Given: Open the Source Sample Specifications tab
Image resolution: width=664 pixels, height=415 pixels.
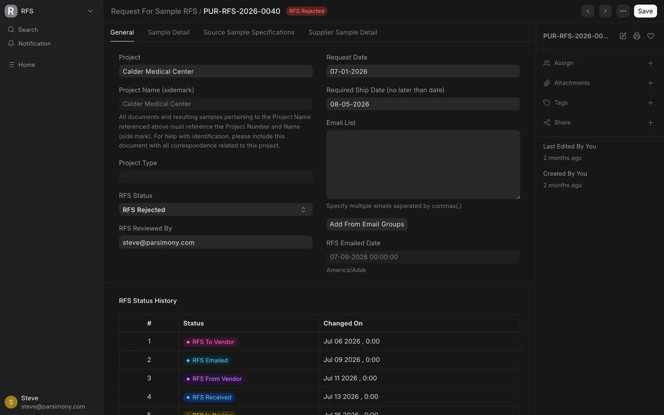Looking at the screenshot, I should click(x=249, y=32).
